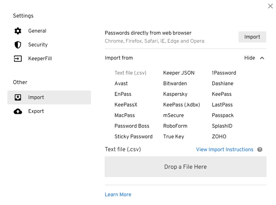This screenshot has width=276, height=205.
Task: Close the Settings dialog with X
Action: coord(270,6)
